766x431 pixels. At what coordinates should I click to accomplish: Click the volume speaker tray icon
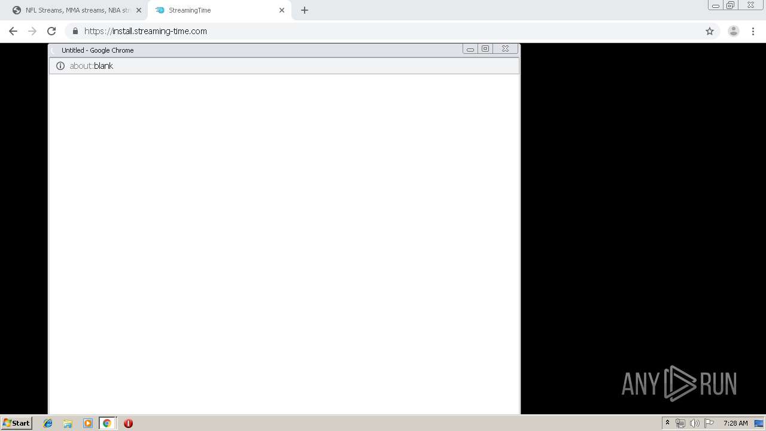[x=695, y=423]
